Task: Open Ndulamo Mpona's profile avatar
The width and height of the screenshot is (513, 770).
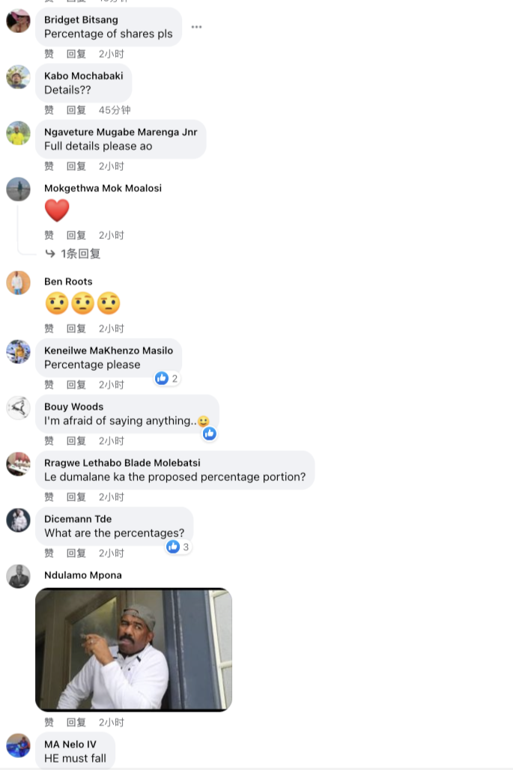Action: (x=18, y=577)
